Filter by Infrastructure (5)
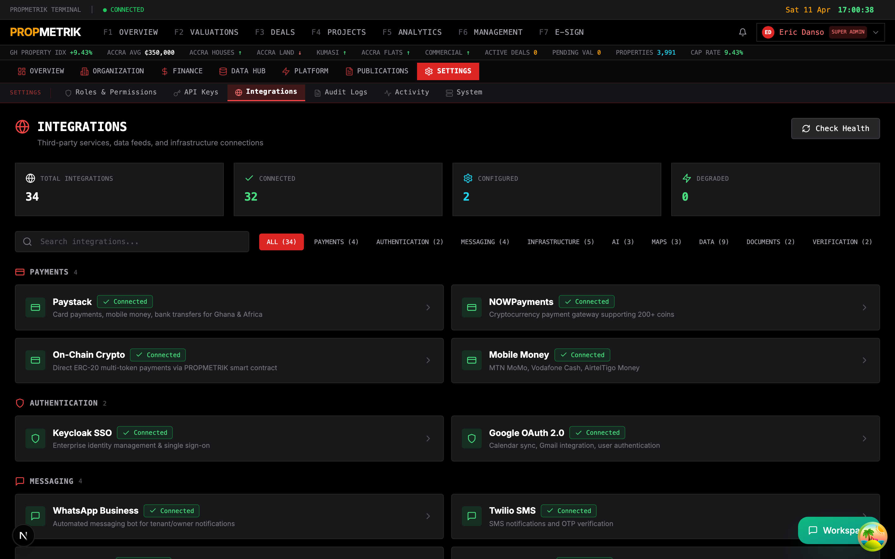Screen dimensions: 895x559 [x=561, y=242]
